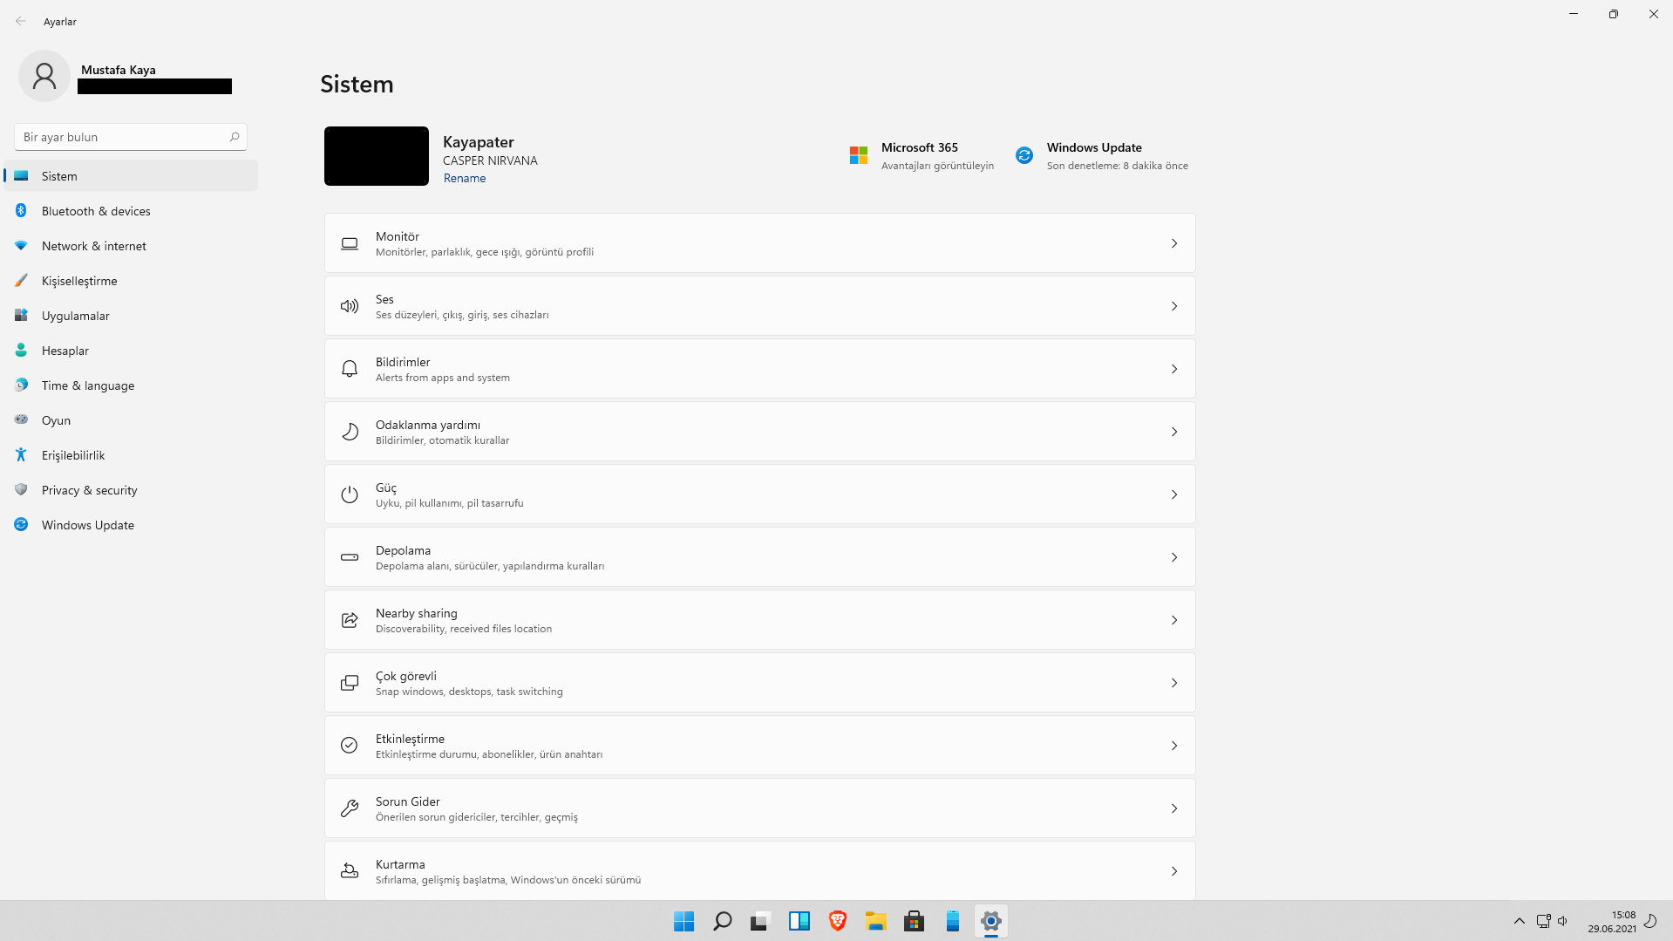Open the Start menu from the taskbar
The height and width of the screenshot is (941, 1673).
(684, 921)
